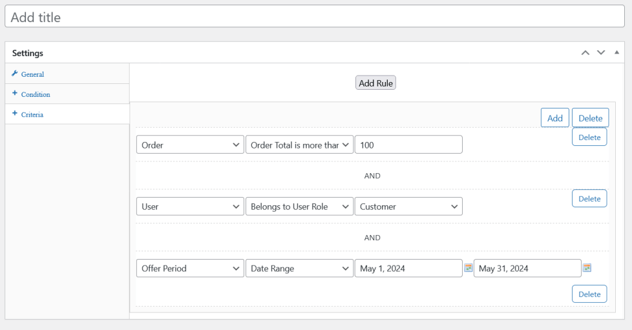Click Add button in rule header
The width and height of the screenshot is (632, 330).
click(554, 118)
